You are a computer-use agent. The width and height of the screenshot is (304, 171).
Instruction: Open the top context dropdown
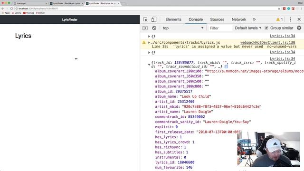pyautogui.click(x=183, y=28)
